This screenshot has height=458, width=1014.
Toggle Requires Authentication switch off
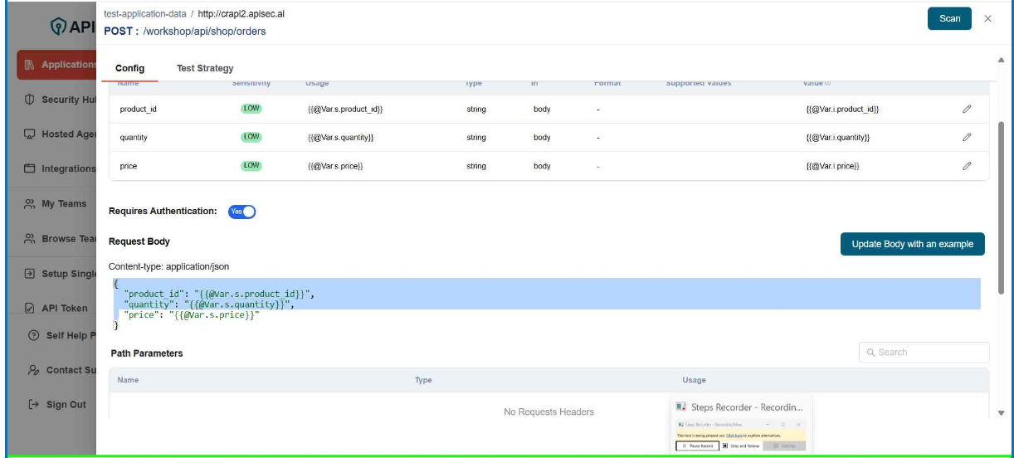(x=241, y=212)
